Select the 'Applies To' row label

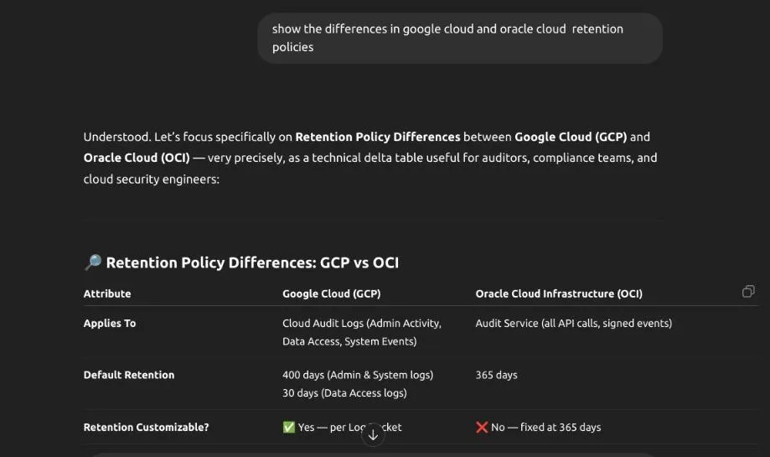(x=110, y=323)
